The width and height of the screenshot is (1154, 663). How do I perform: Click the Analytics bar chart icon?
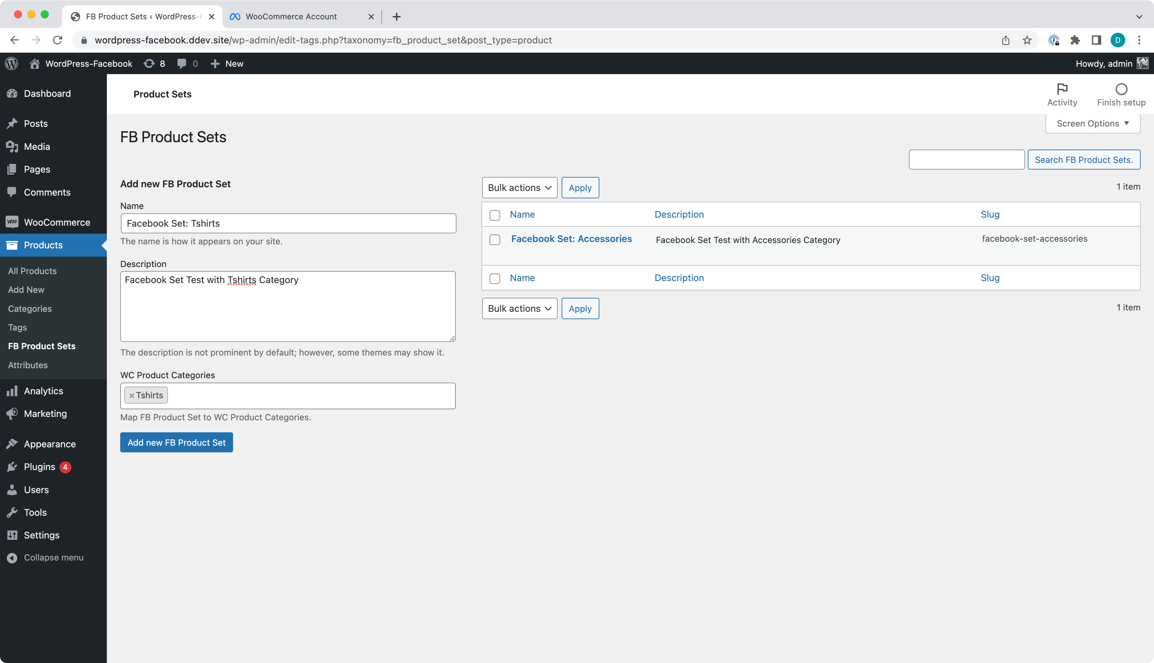point(12,391)
